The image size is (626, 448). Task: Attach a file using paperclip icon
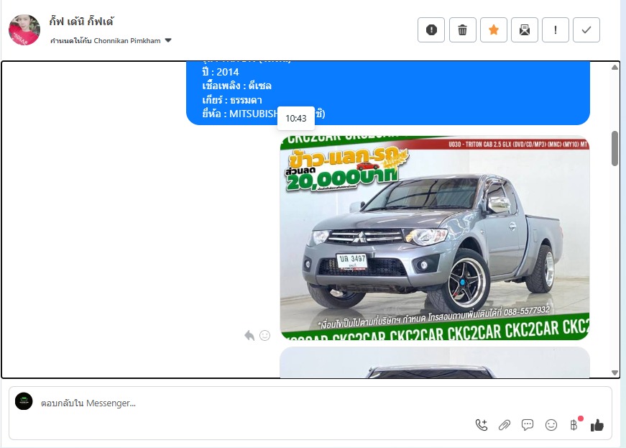click(505, 425)
